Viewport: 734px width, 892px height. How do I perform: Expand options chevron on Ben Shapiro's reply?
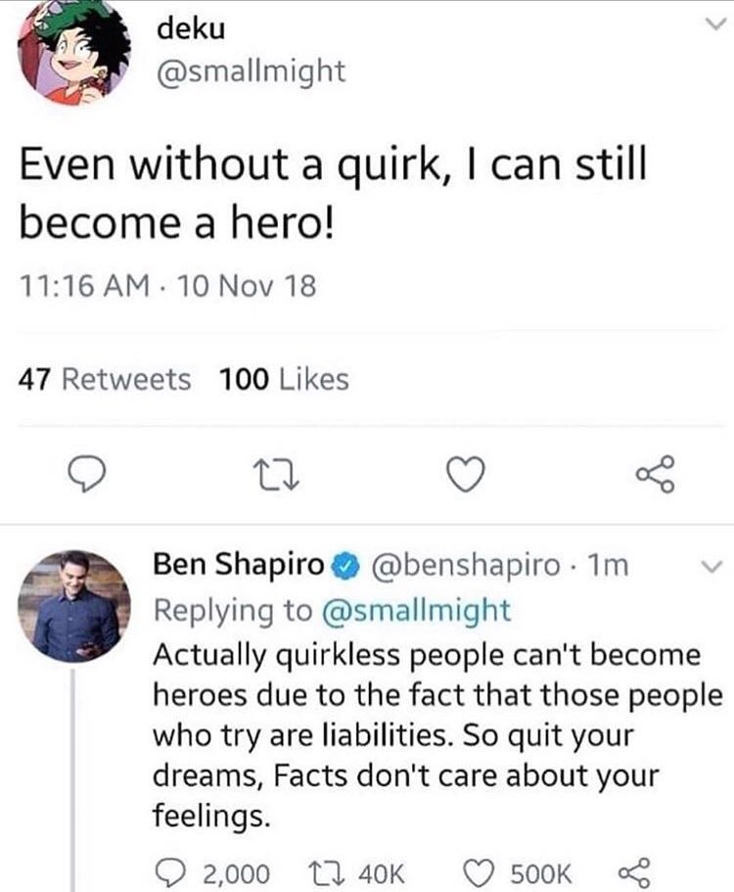click(711, 567)
